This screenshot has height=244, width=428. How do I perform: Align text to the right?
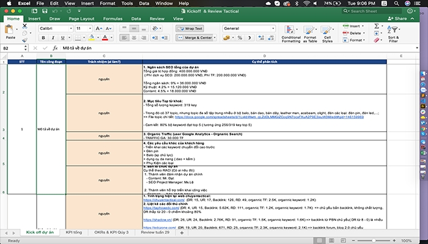[144, 38]
